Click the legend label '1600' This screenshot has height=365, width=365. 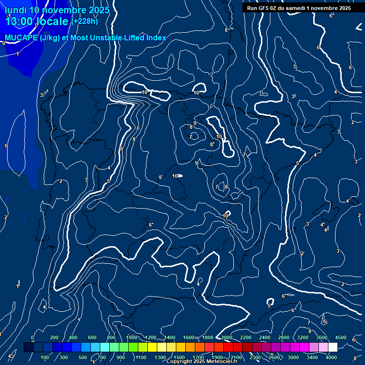pyautogui.click(x=189, y=337)
